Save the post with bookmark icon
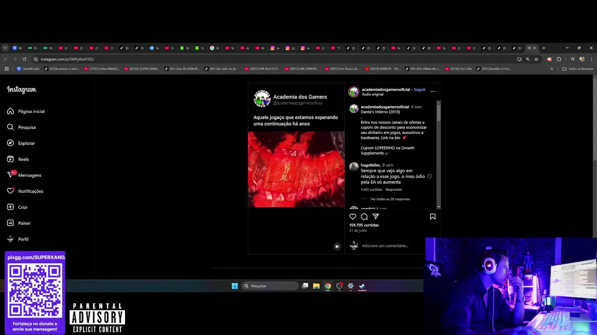 [x=433, y=217]
